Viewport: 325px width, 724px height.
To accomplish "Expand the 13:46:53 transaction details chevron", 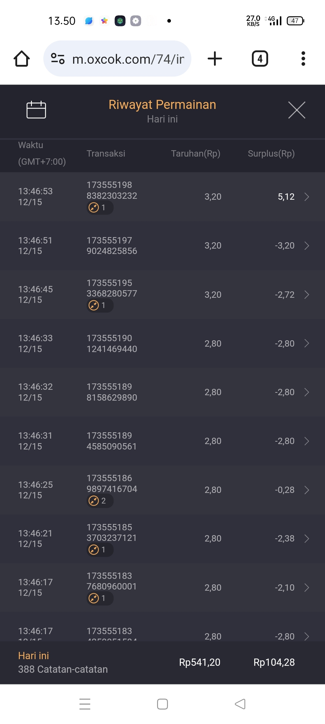I will (307, 197).
